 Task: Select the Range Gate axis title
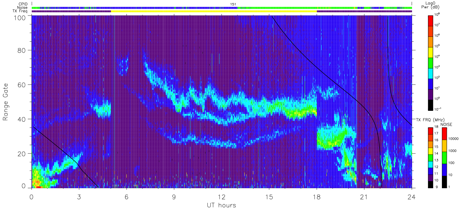click(x=6, y=102)
